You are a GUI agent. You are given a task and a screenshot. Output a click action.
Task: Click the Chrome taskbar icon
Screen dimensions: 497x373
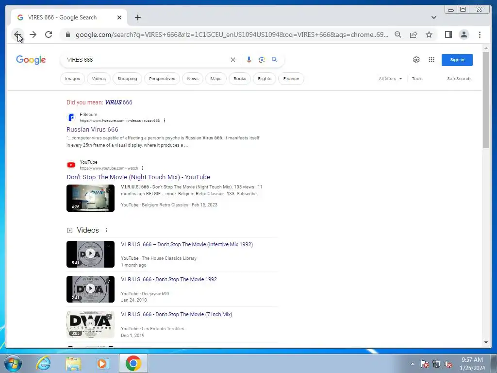tap(133, 363)
